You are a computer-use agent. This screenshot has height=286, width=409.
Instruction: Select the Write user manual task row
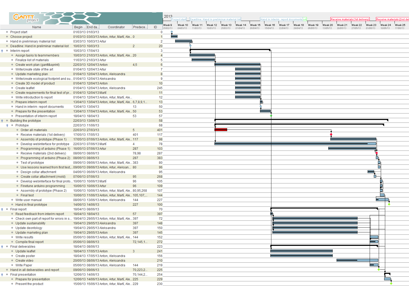point(28,200)
